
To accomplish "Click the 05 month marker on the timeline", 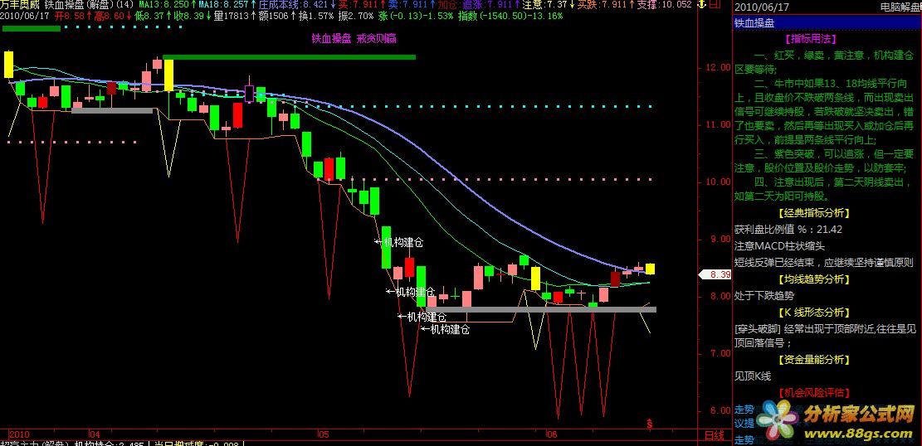I will point(324,434).
